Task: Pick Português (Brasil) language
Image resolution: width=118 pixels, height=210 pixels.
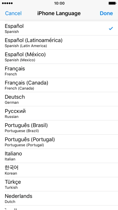Action: point(59,127)
